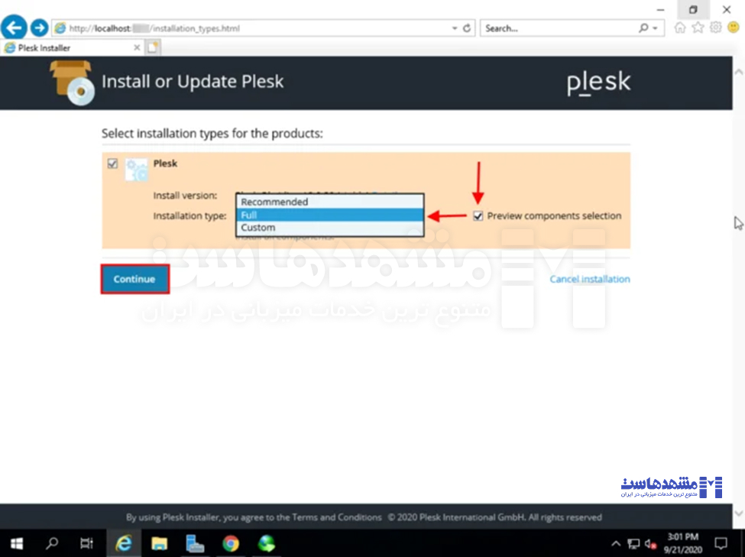Open Server Manager from the taskbar
This screenshot has height=557, width=745.
point(195,543)
